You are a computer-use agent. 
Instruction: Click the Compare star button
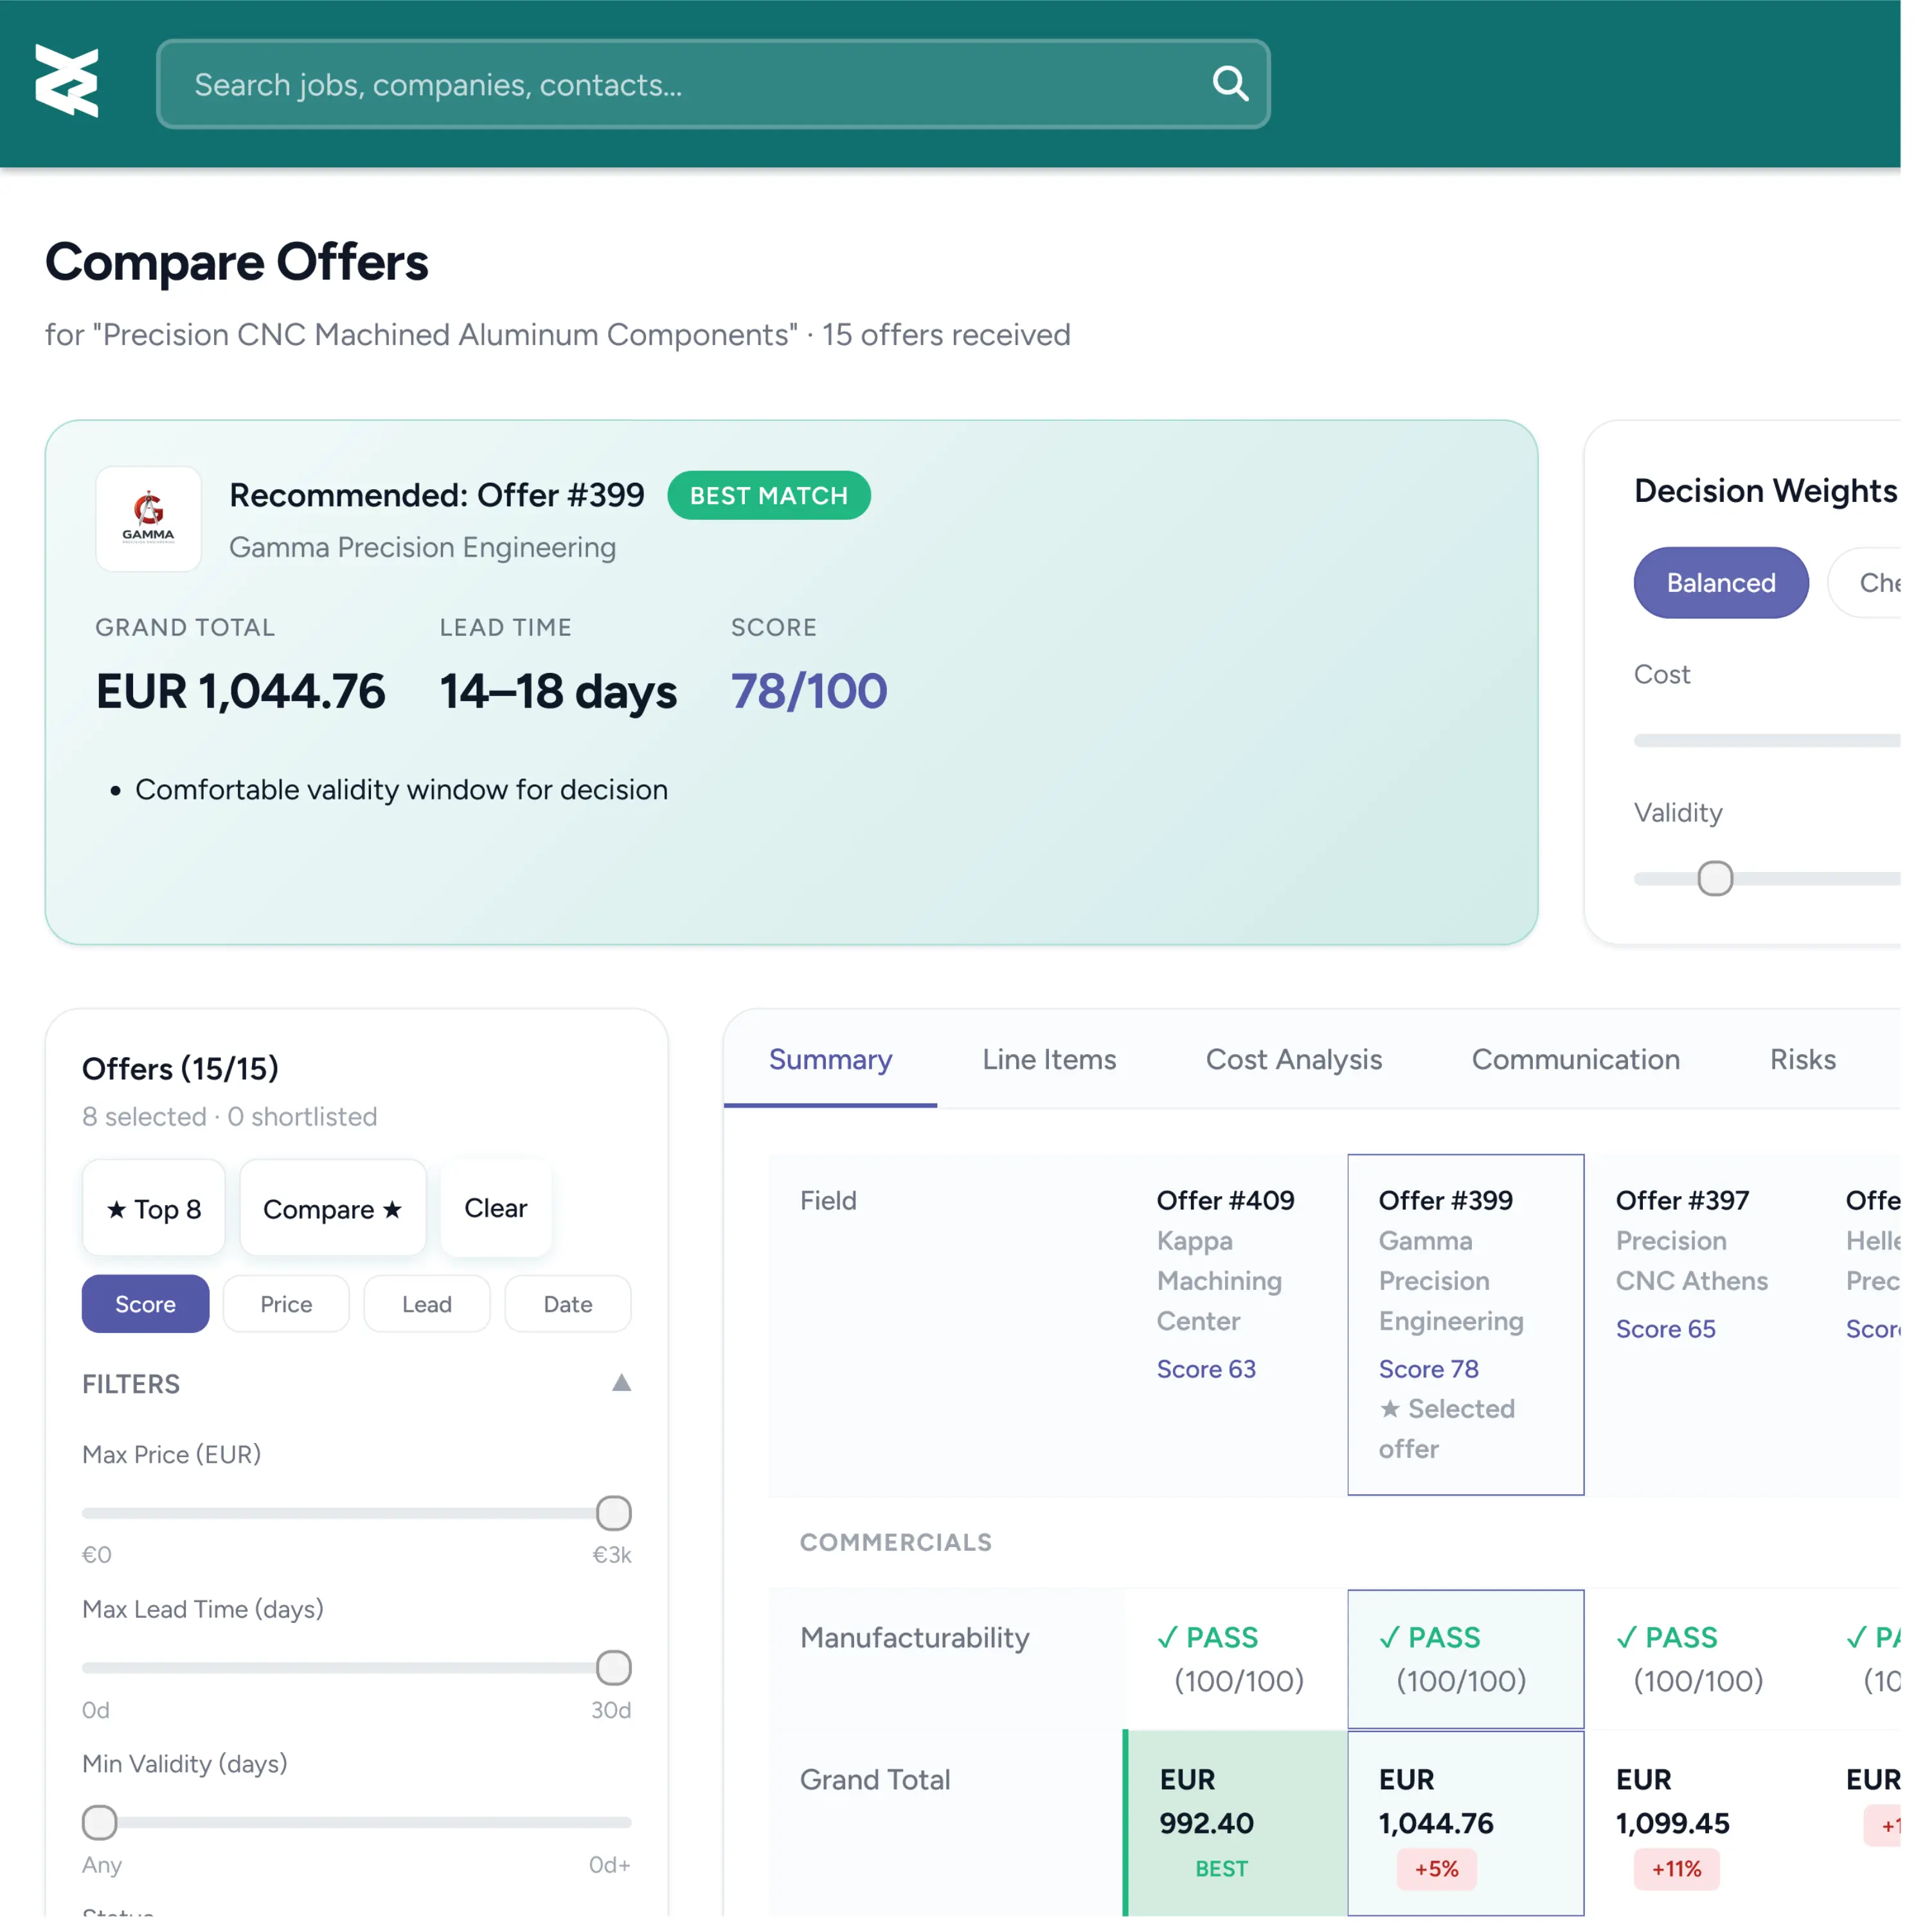[x=332, y=1209]
